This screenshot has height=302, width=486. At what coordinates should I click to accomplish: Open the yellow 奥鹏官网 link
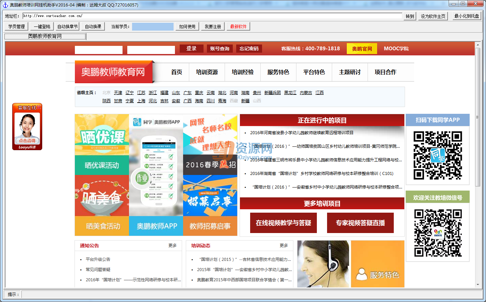362,49
